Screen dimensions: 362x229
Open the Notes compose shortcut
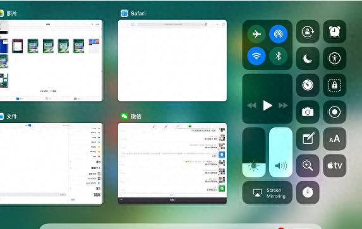tap(308, 139)
